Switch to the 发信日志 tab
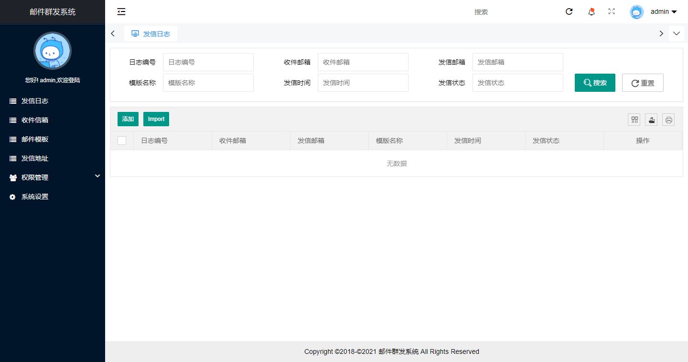This screenshot has width=688, height=362. 151,33
